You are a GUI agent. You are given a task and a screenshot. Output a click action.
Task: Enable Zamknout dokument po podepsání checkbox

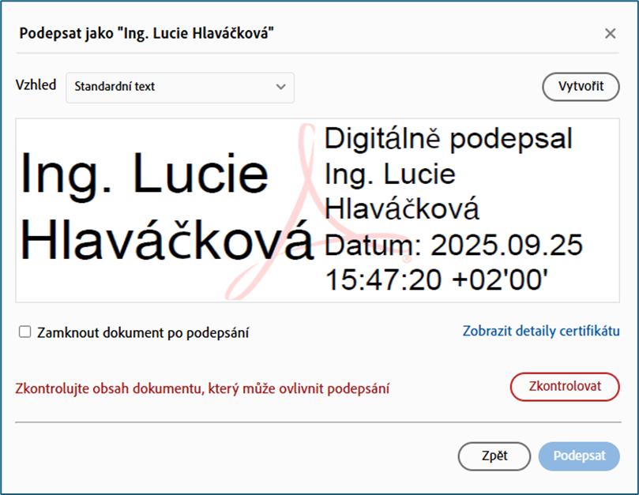click(24, 332)
